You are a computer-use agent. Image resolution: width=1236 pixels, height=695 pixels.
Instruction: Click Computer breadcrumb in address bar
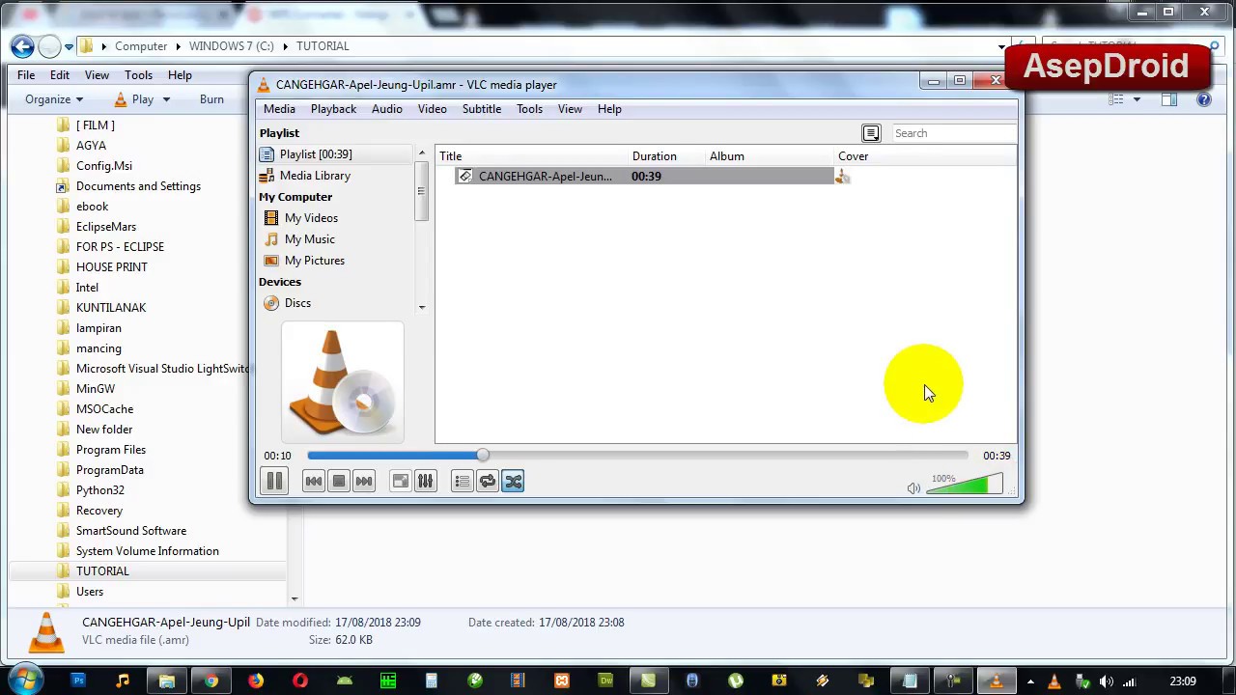click(x=141, y=46)
